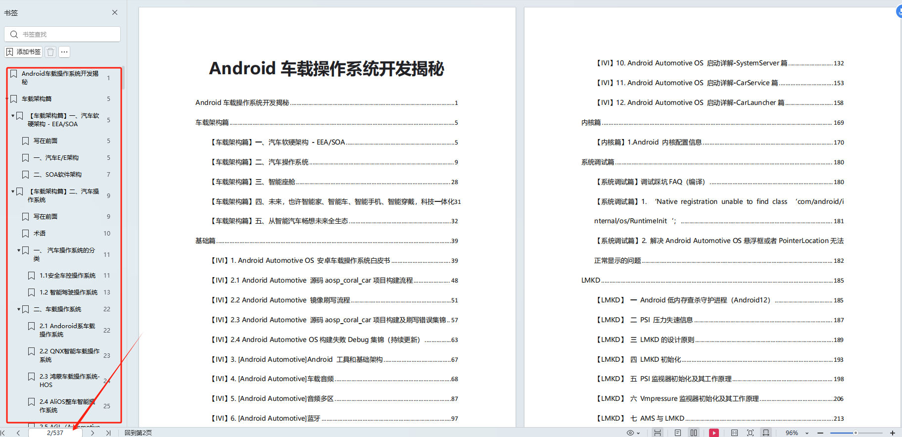Image resolution: width=902 pixels, height=437 pixels.
Task: Click TOC entry 【IVI】11. 启动详解-CarService 篇
Action: pyautogui.click(x=720, y=83)
